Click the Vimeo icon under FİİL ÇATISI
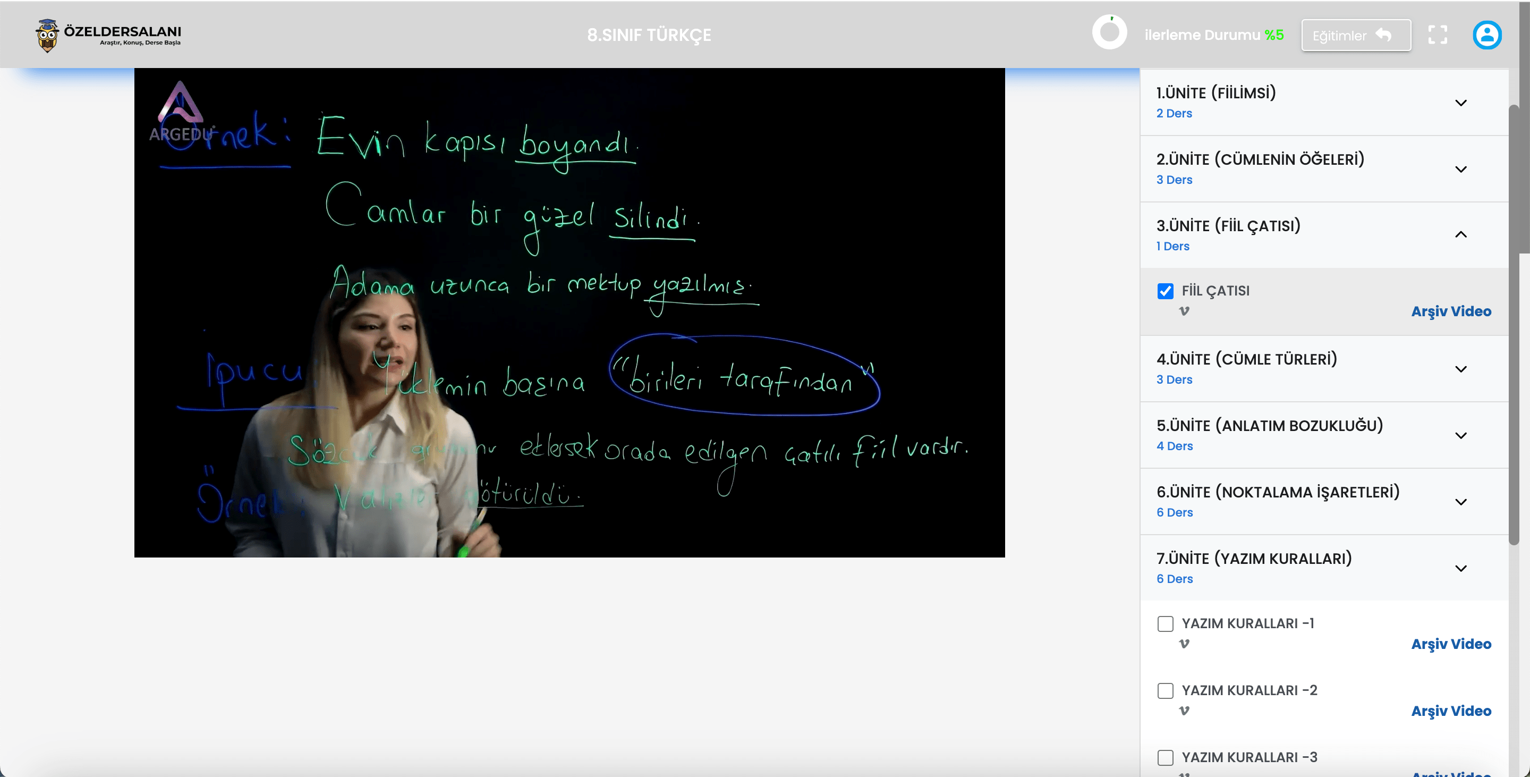 pos(1184,311)
